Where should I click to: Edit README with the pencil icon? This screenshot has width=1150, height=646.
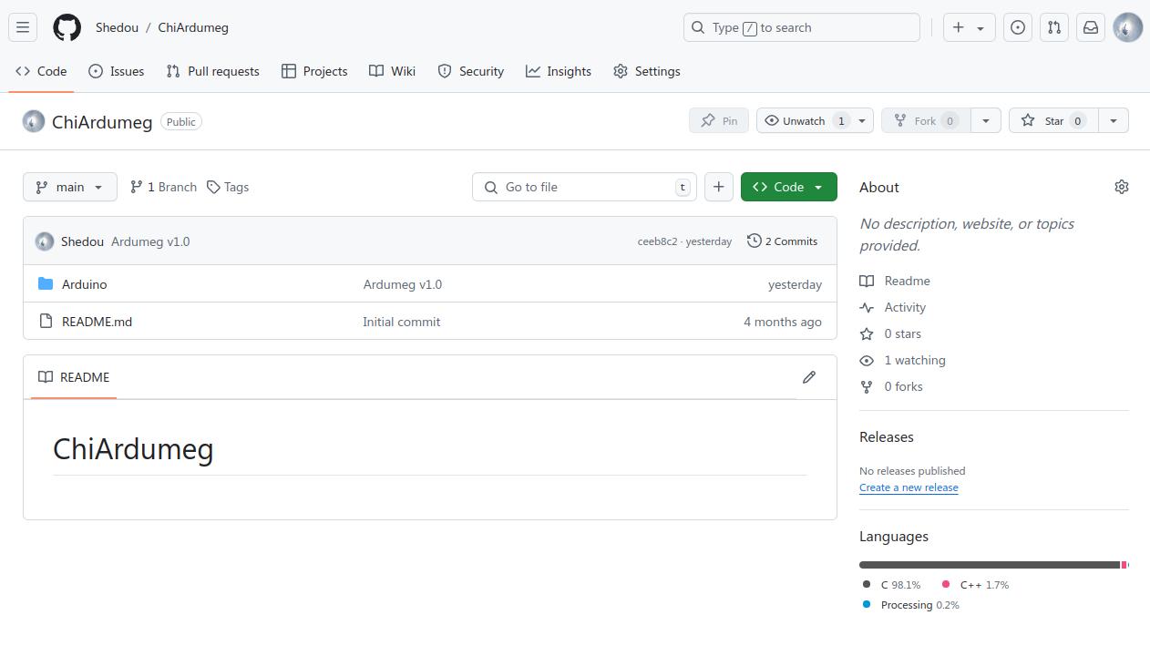[808, 377]
